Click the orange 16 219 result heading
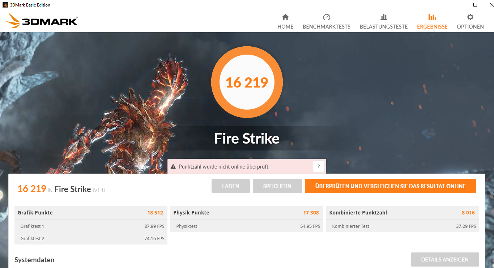The image size is (494, 268). click(32, 188)
